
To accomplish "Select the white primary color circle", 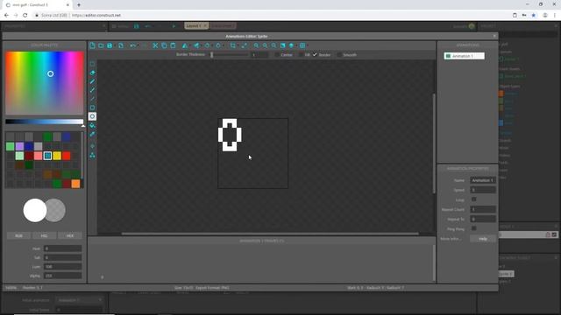I will [35, 210].
